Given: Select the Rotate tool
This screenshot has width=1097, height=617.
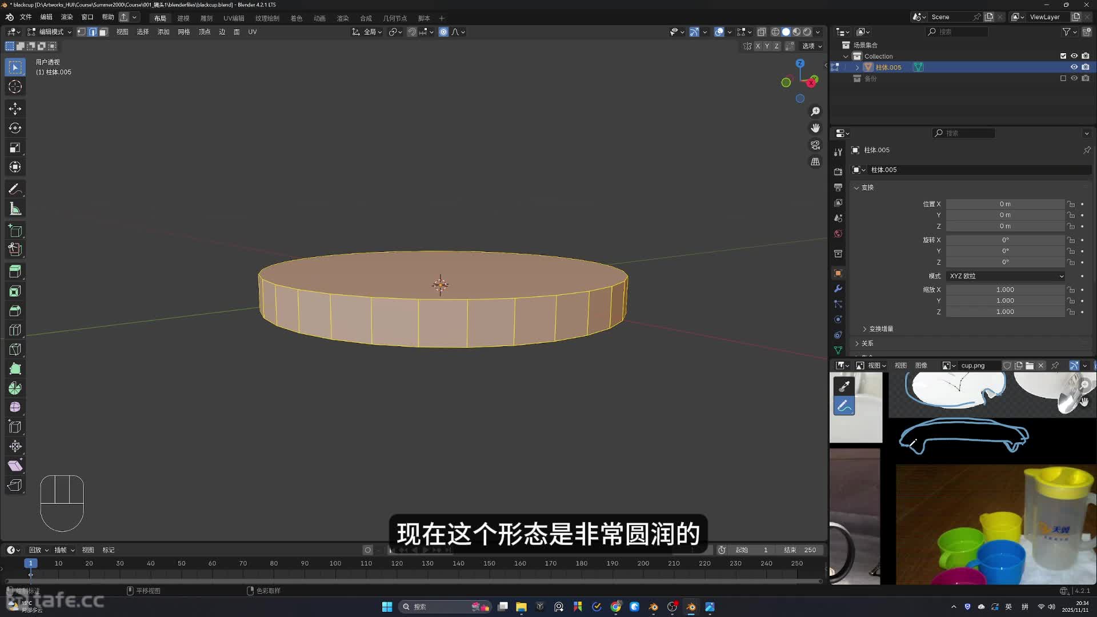Looking at the screenshot, I should click(15, 128).
